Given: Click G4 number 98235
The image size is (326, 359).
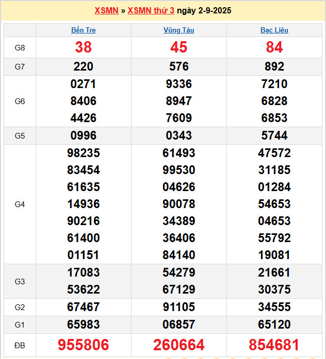Looking at the screenshot, I should [x=84, y=153].
